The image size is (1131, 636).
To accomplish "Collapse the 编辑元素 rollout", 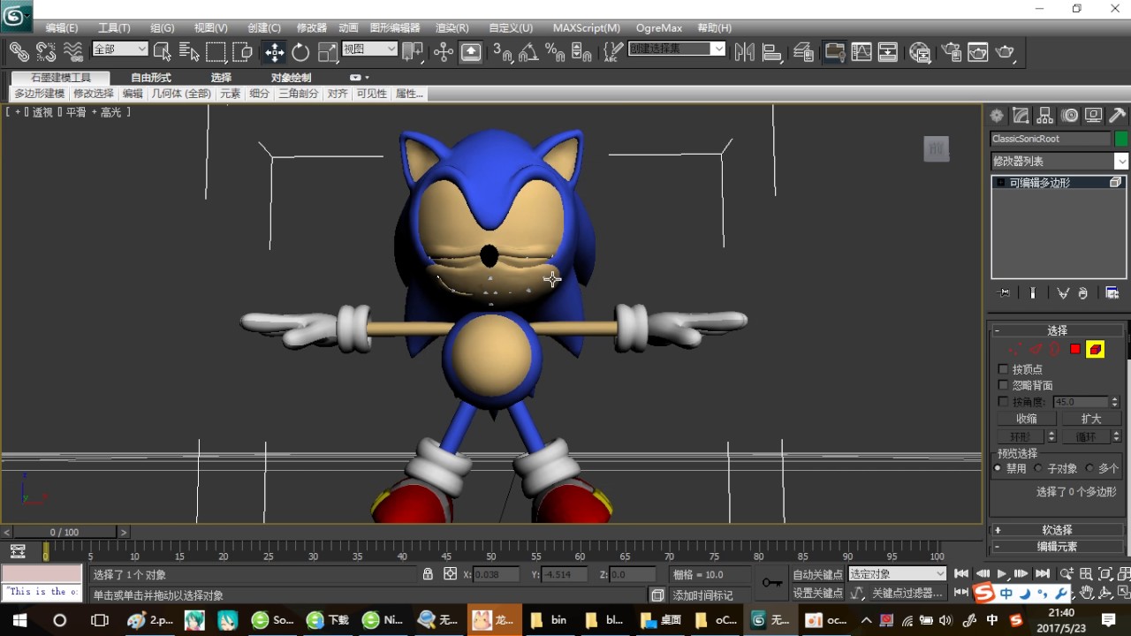I will click(1057, 547).
